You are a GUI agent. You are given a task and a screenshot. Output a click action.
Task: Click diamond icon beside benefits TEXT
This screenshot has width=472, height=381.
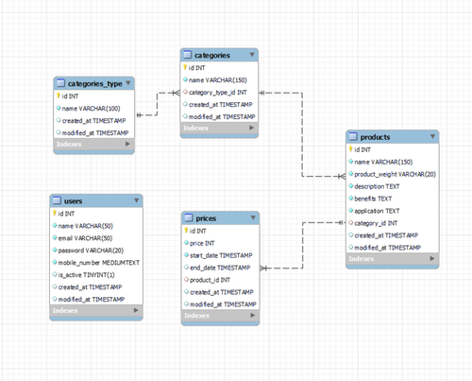tap(351, 199)
